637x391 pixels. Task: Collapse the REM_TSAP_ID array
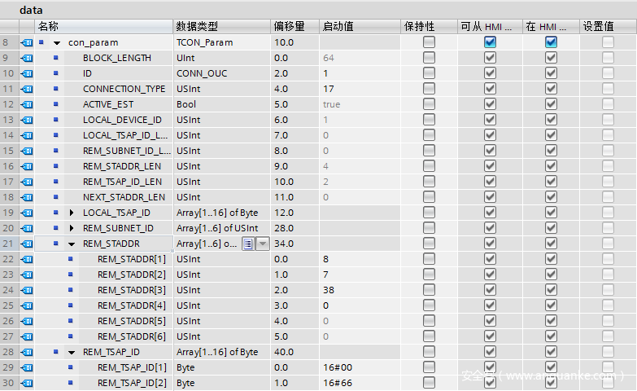click(x=71, y=352)
